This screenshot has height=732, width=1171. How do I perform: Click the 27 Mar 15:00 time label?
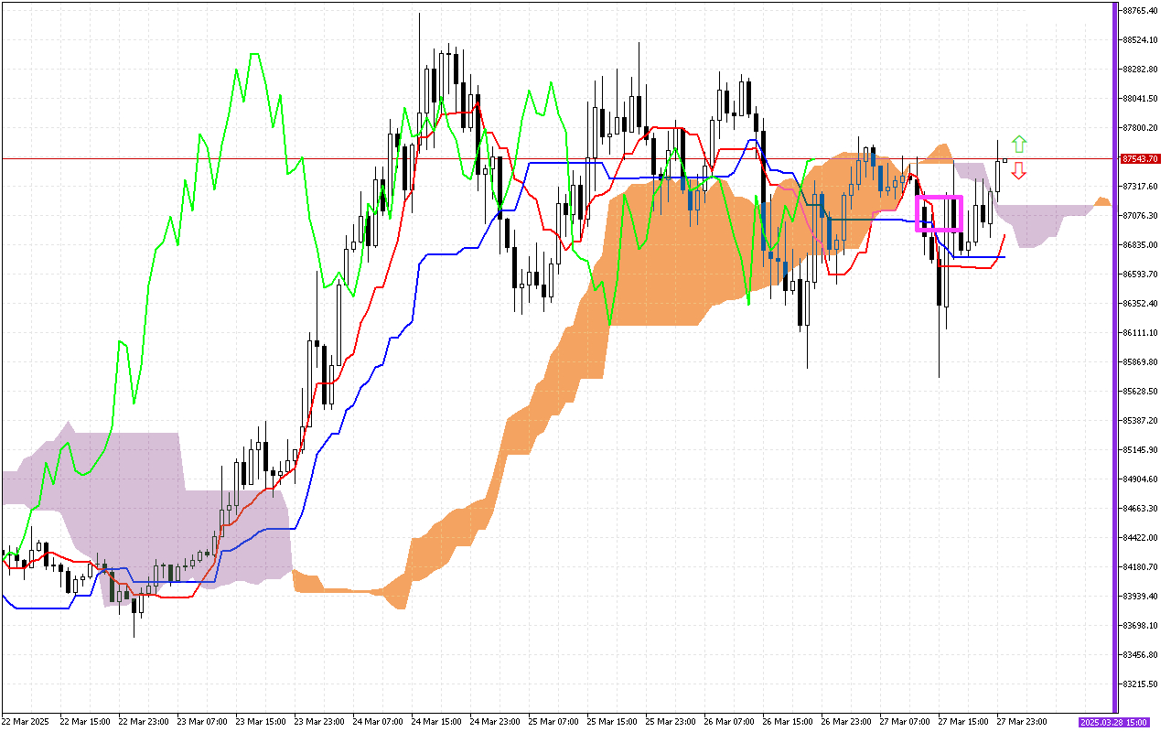click(962, 722)
